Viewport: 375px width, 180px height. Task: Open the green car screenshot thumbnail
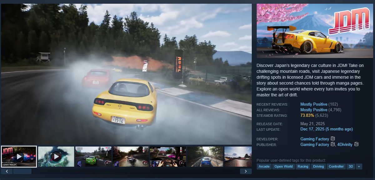pos(93,157)
